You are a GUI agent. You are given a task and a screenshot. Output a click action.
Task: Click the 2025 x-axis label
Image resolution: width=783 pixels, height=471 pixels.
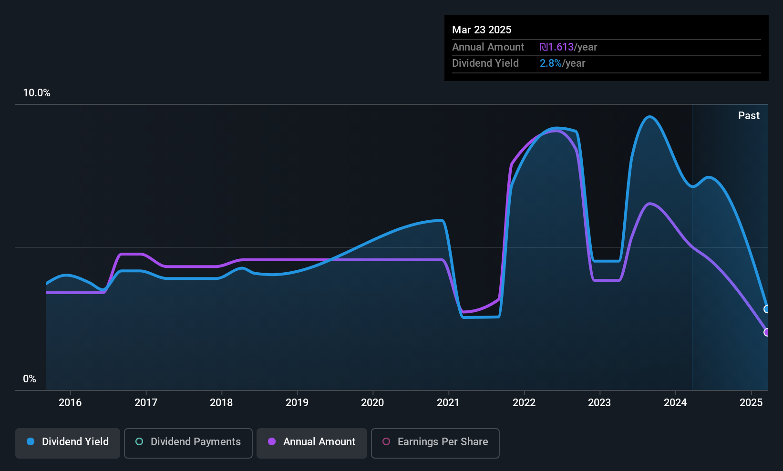[751, 403]
